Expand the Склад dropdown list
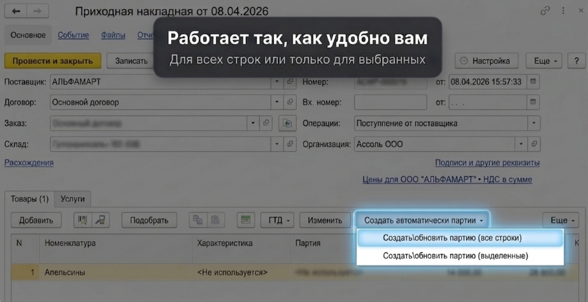588x302 pixels. tap(277, 144)
